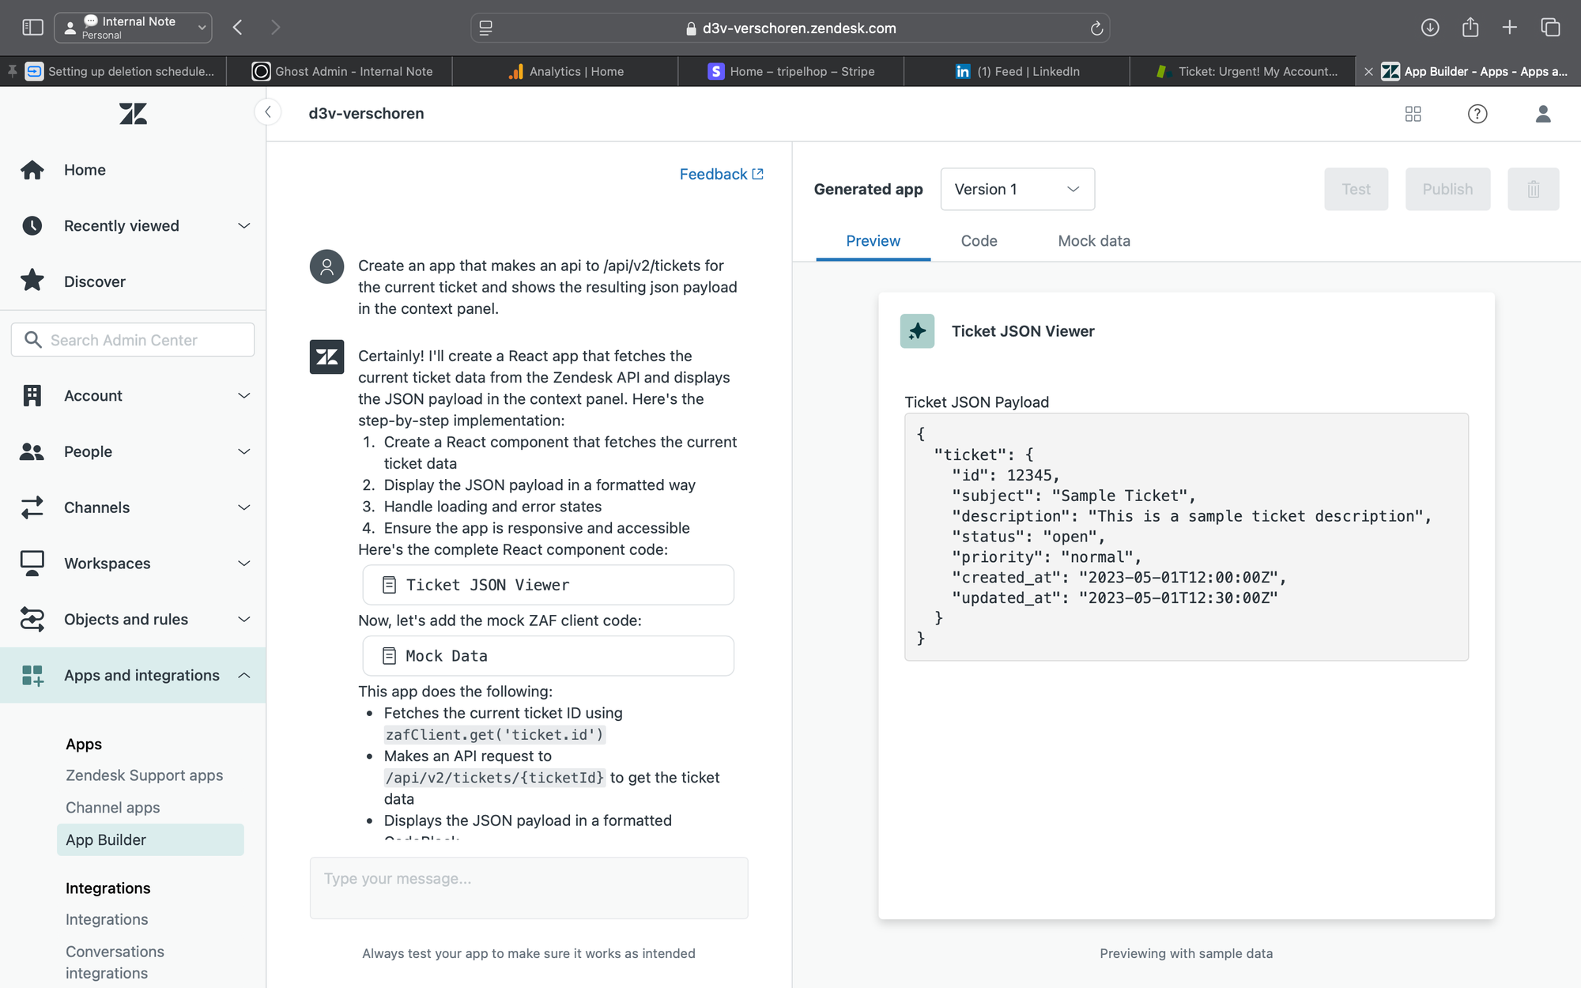Switch to the Mock data tab

pos(1094,241)
